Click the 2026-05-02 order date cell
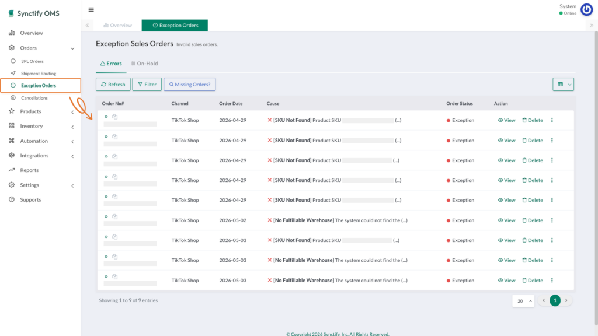 pos(232,220)
